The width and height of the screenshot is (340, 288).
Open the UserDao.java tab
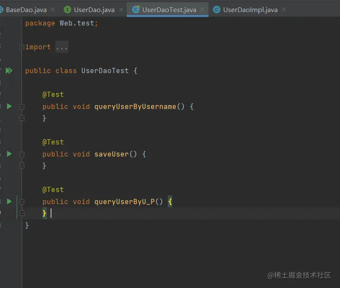(94, 10)
